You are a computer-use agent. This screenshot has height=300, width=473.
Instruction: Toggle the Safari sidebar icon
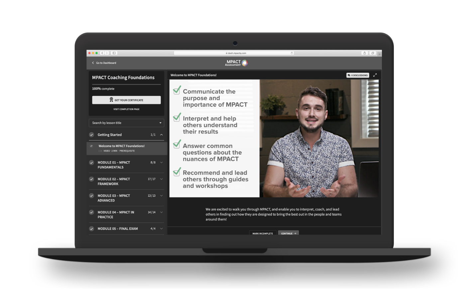pos(114,53)
